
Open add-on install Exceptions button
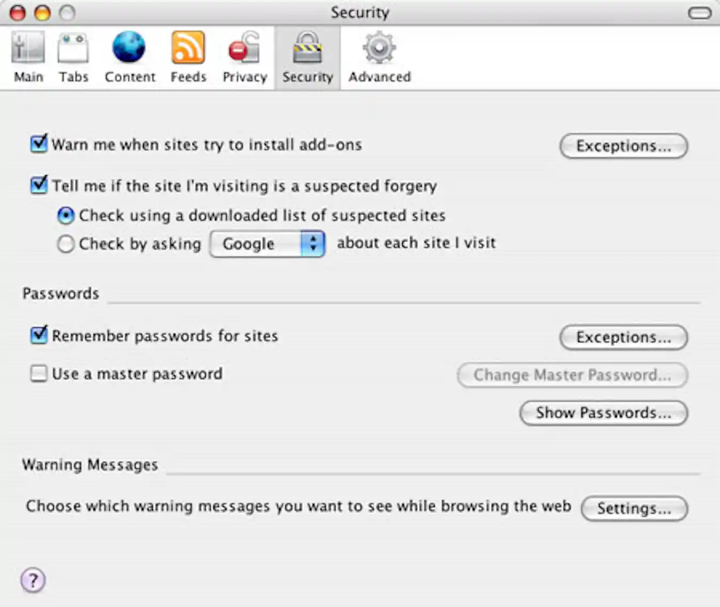pyautogui.click(x=623, y=146)
